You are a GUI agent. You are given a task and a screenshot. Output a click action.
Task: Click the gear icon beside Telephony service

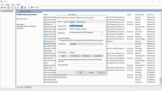pos(45,24)
